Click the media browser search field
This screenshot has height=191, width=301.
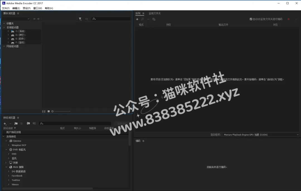coord(111,19)
